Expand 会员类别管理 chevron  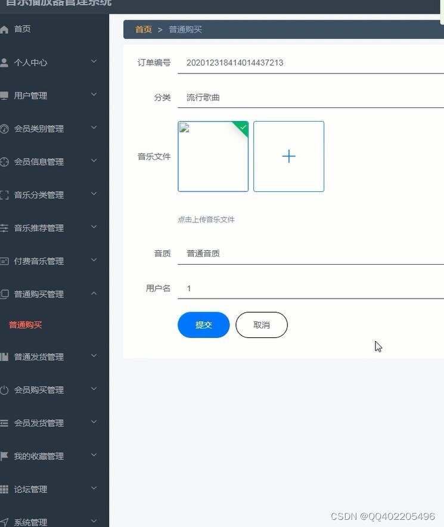94,128
